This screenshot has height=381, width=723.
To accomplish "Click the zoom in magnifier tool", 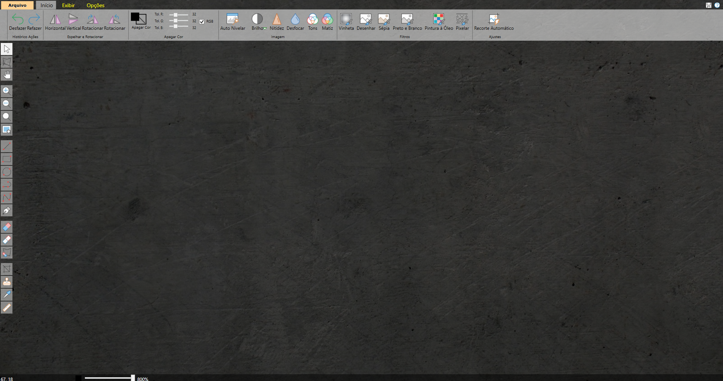I will tap(6, 90).
